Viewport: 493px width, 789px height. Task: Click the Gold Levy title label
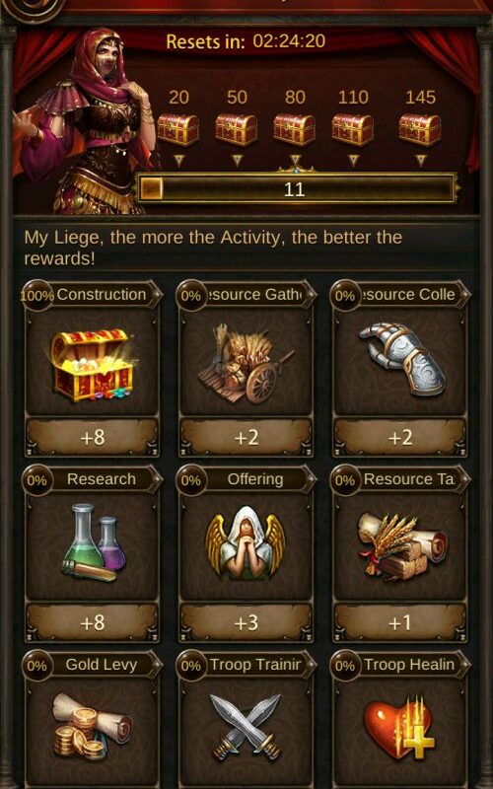[102, 664]
